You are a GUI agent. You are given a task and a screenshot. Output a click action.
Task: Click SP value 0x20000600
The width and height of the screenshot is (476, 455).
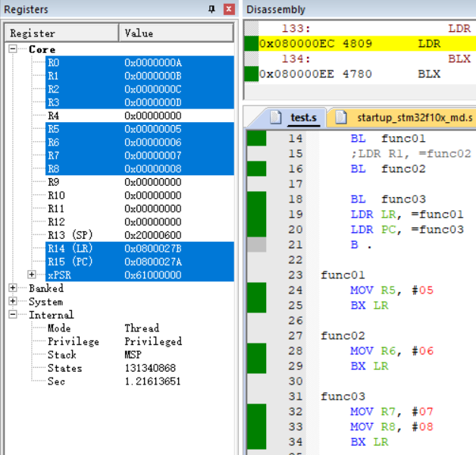[153, 235]
